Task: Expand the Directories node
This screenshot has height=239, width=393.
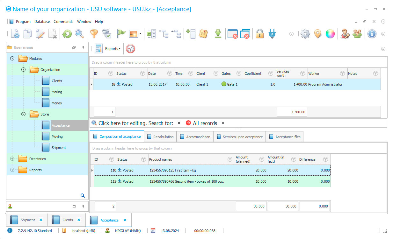Action: pos(12,158)
